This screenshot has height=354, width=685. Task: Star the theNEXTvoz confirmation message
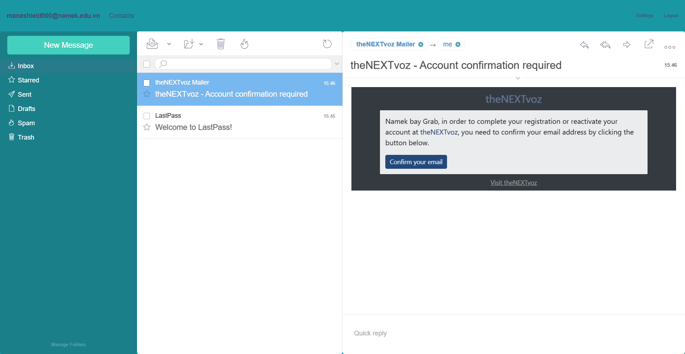click(147, 94)
